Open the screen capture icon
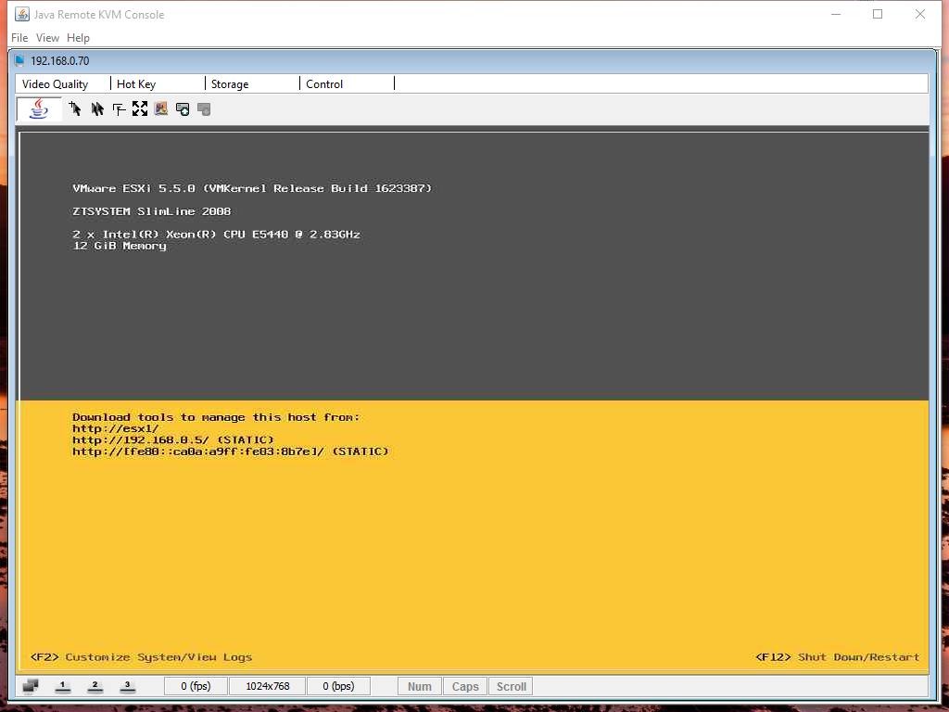 160,108
